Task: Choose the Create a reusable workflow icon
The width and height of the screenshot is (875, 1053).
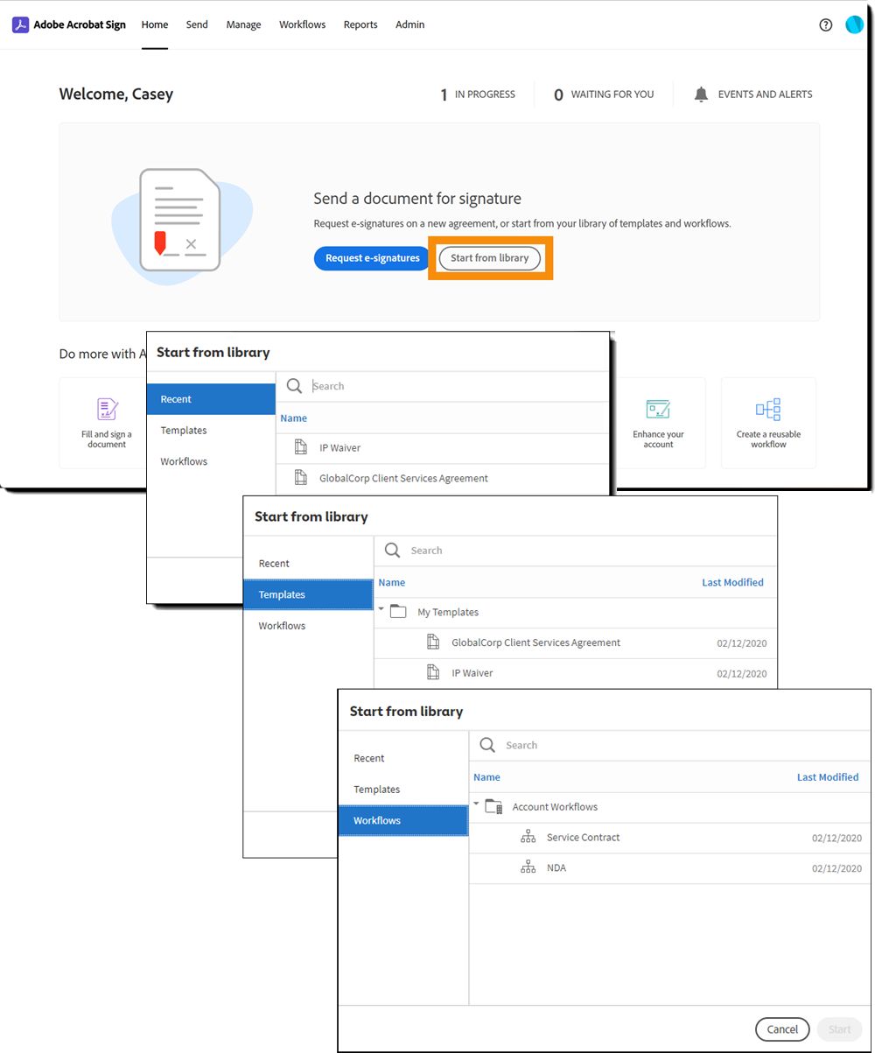Action: point(768,409)
